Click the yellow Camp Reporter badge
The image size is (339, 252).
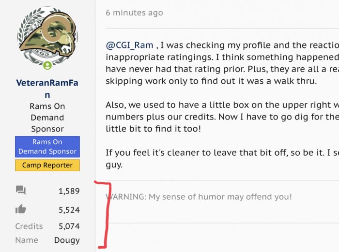point(47,165)
